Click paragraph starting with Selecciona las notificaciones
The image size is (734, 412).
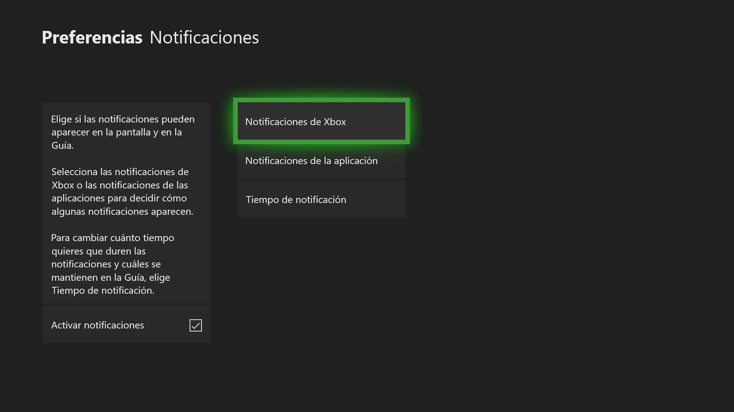tap(122, 191)
